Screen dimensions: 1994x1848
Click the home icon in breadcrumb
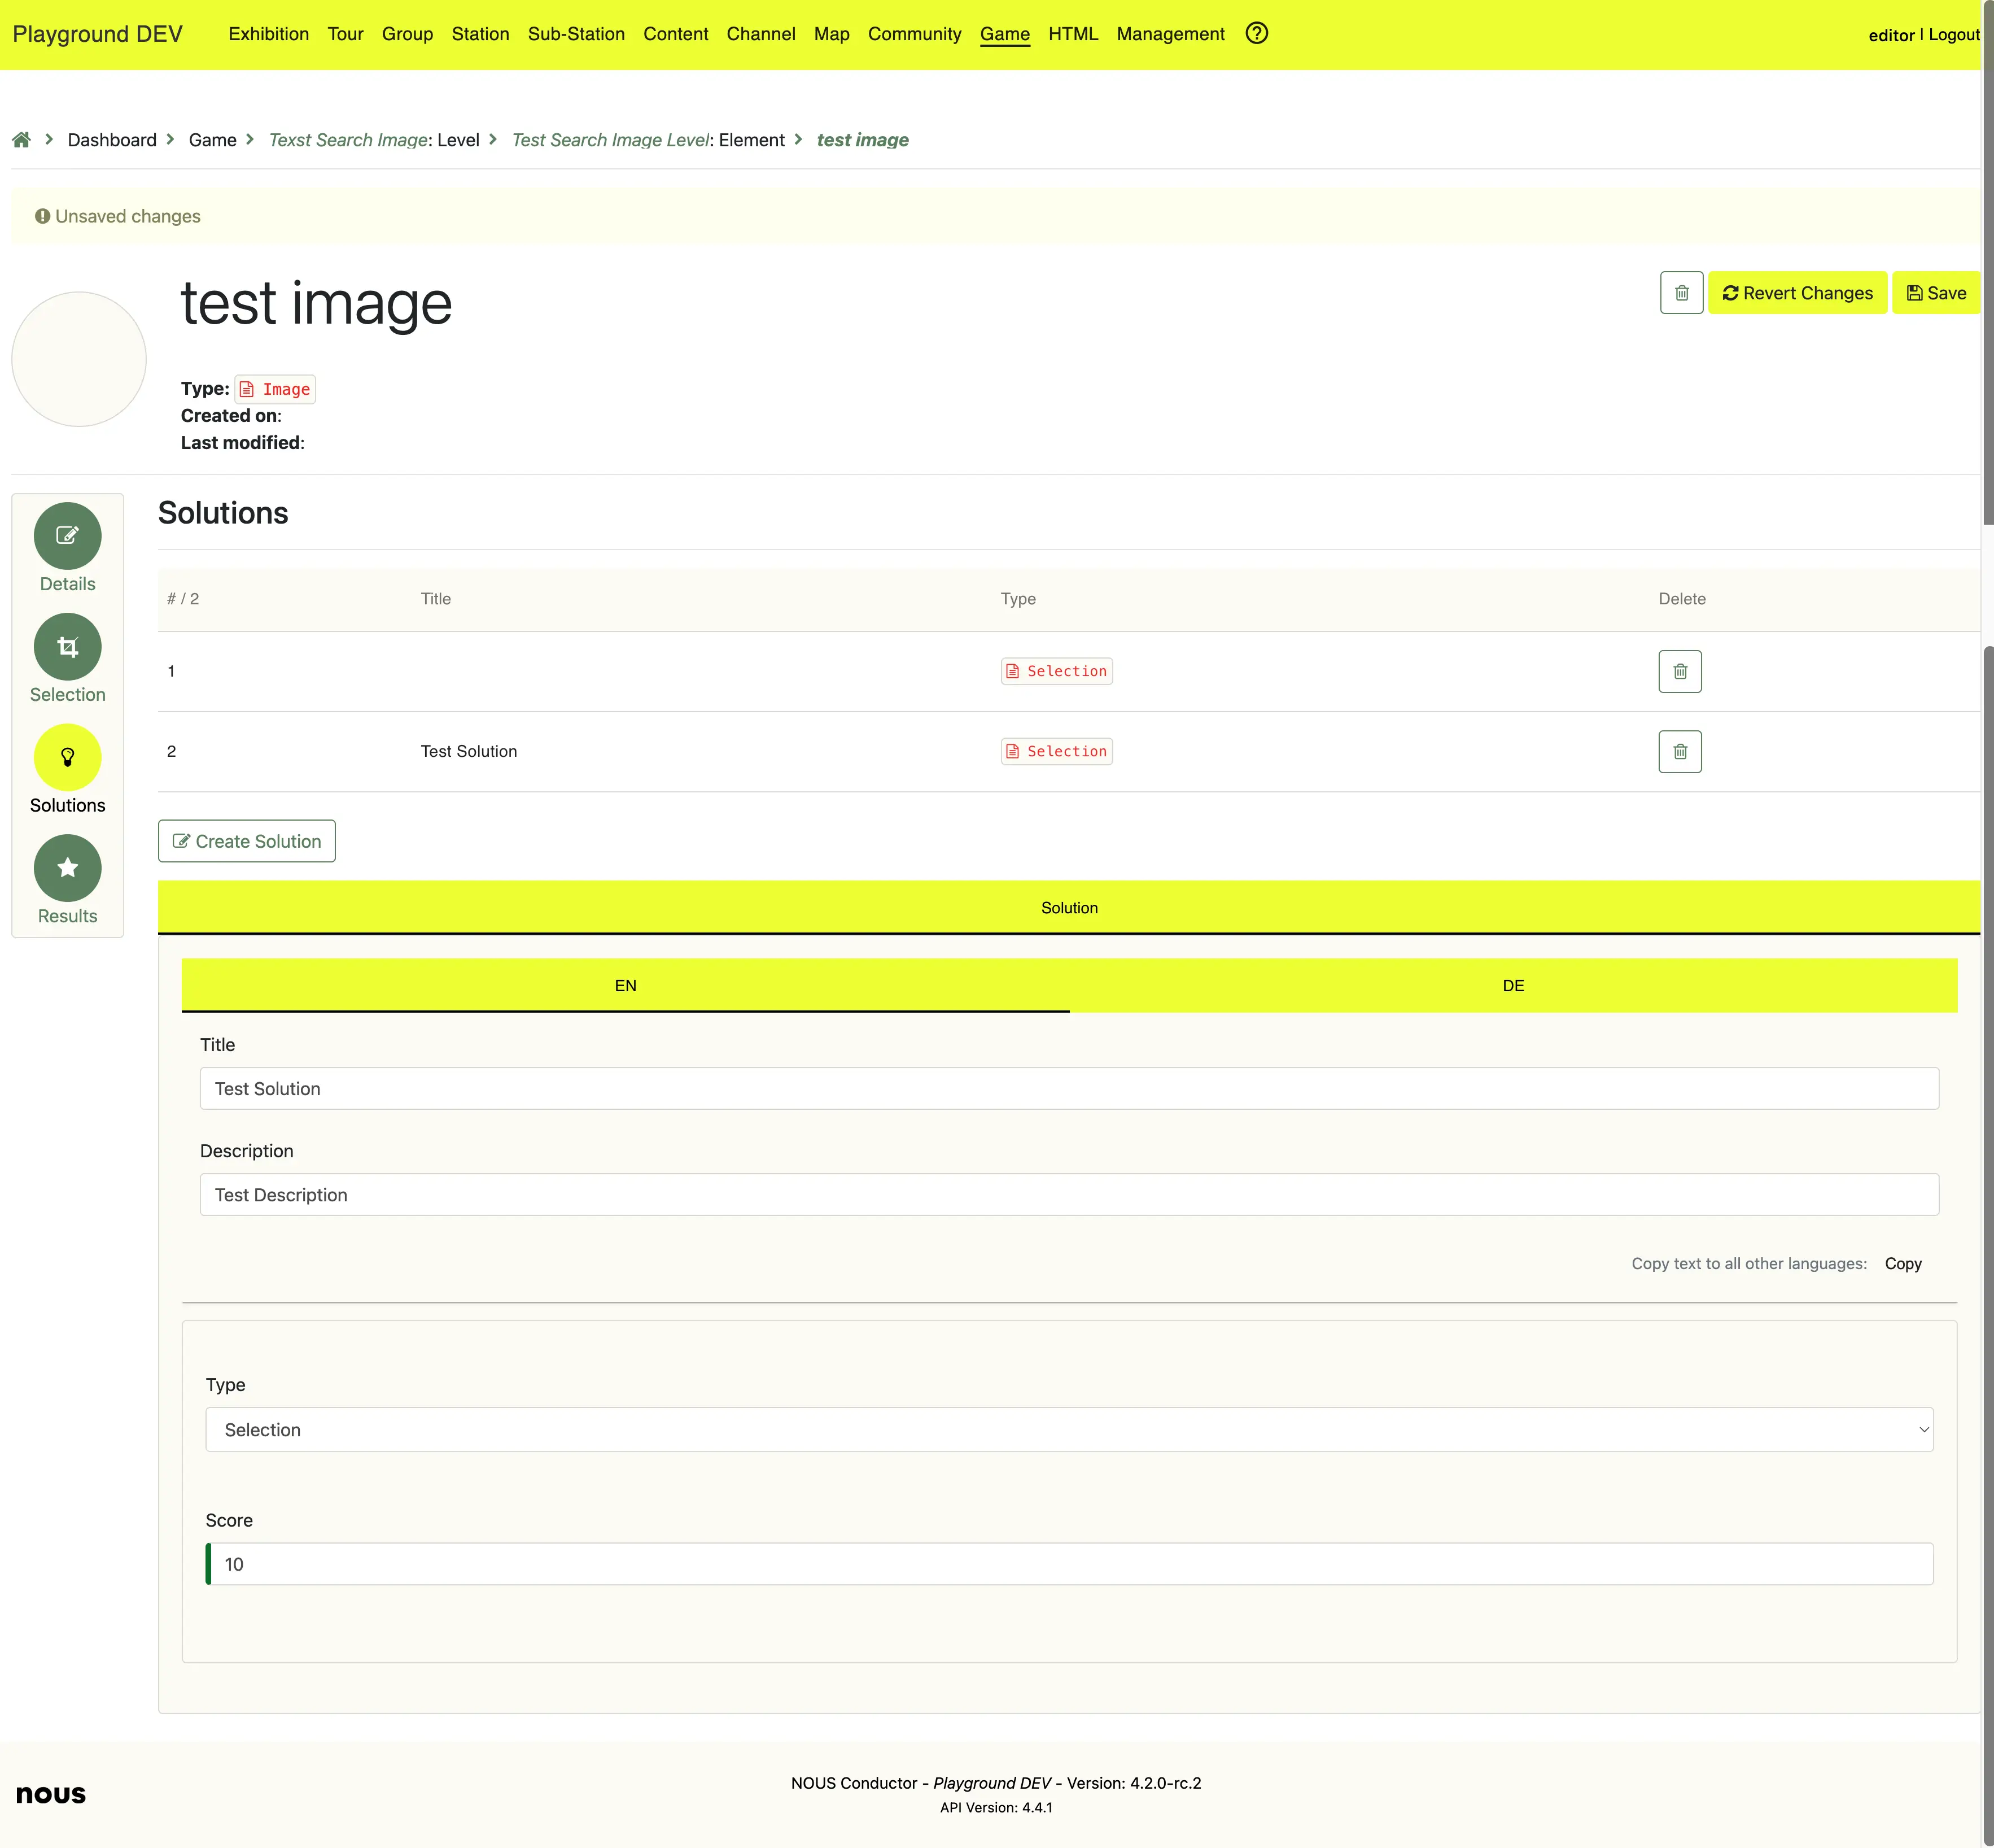click(21, 140)
